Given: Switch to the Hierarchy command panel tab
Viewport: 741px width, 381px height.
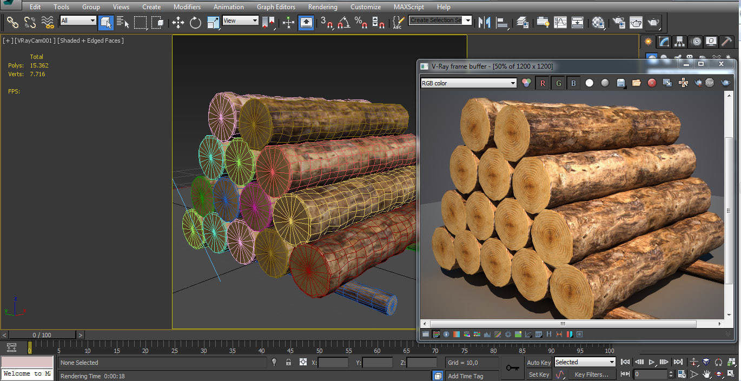Looking at the screenshot, I should click(x=680, y=42).
